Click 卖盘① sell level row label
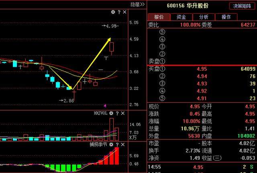This screenshot has width=257, height=173. 157,62
